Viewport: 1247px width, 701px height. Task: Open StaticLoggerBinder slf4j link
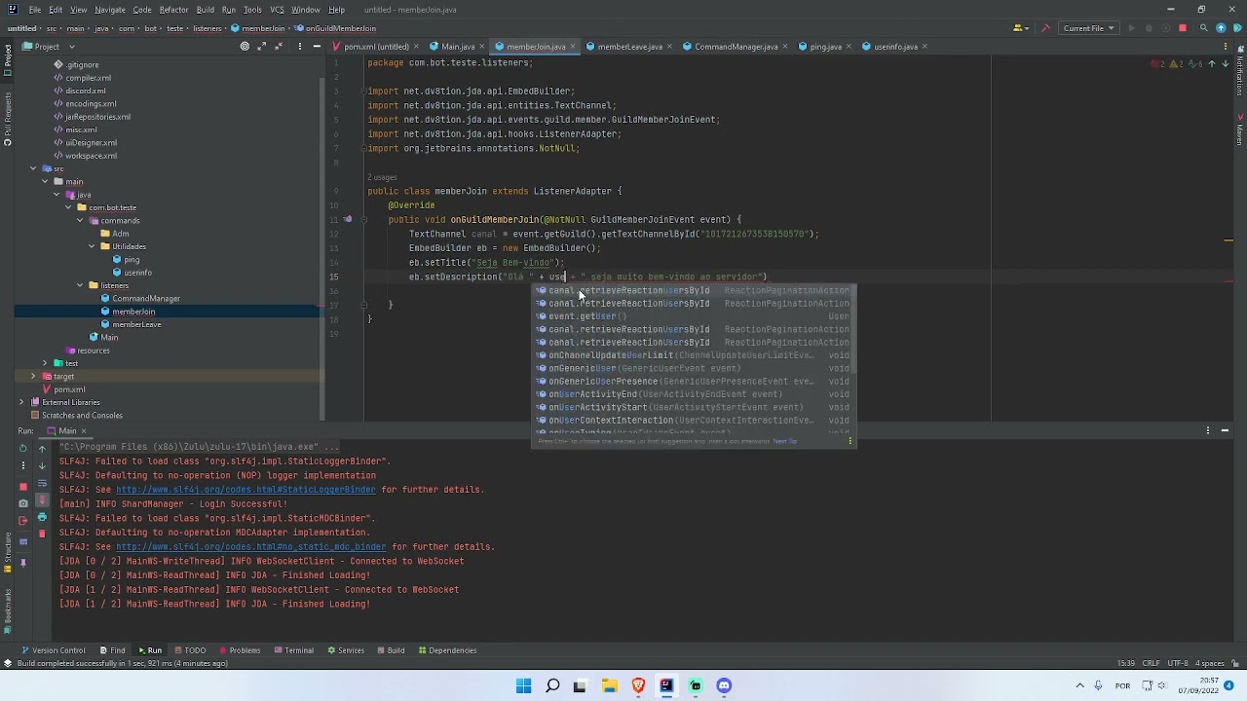tap(246, 490)
